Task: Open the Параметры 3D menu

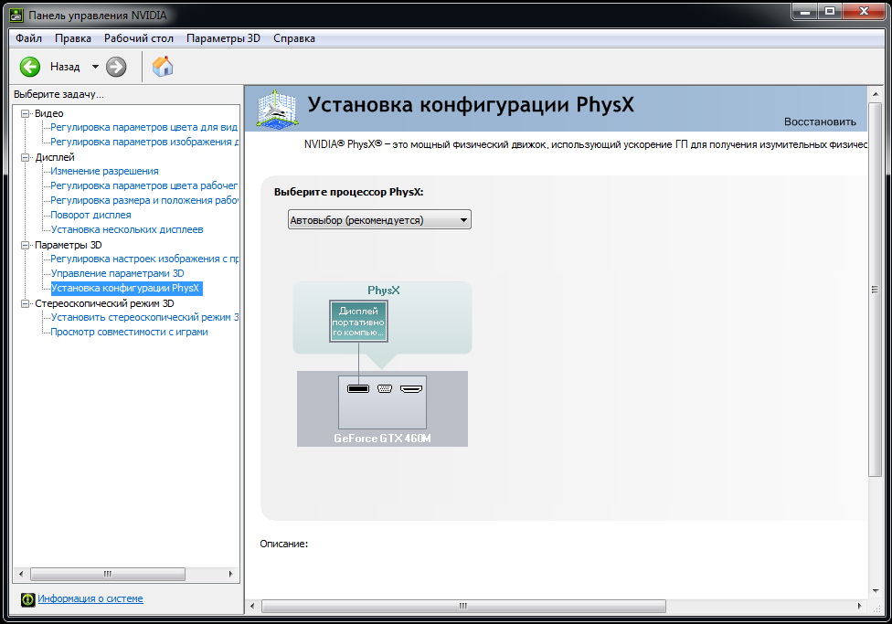Action: click(x=223, y=38)
